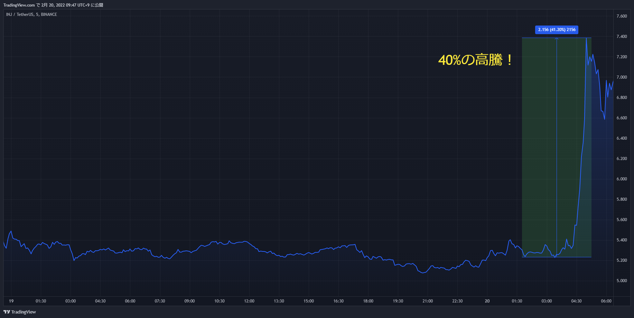Click the 16:30 time axis label
Screen dimensions: 634x318
(x=338, y=301)
